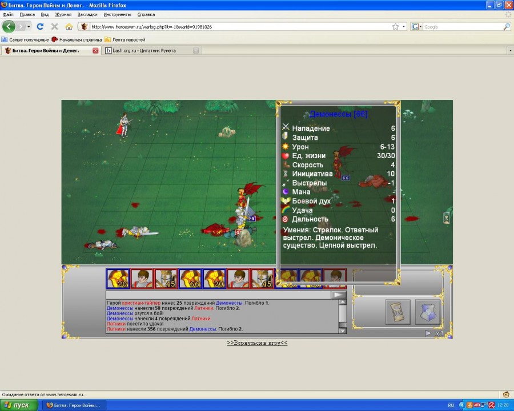Send the chat message with the arrow button

(338, 295)
